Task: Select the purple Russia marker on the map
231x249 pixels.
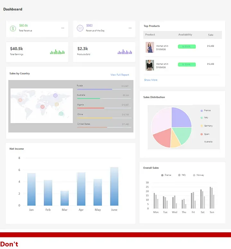Action: coord(55,95)
